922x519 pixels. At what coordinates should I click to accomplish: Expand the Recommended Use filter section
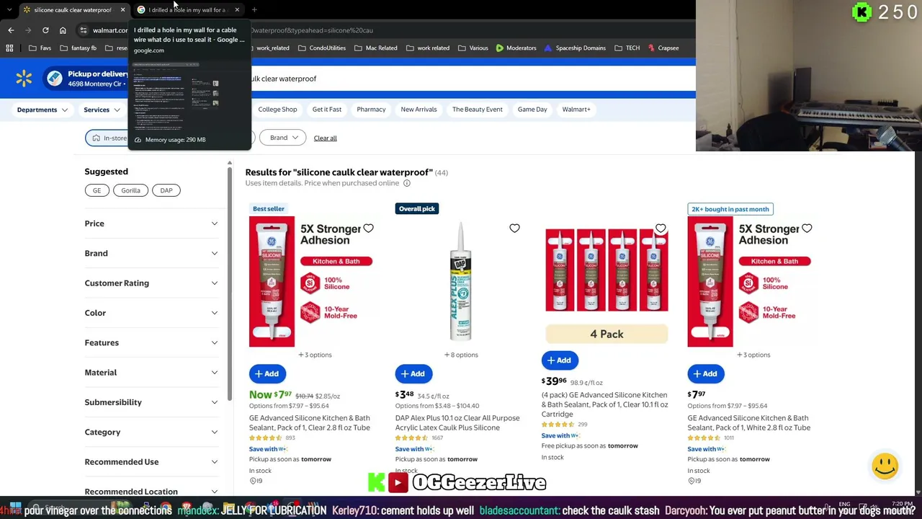click(x=151, y=462)
